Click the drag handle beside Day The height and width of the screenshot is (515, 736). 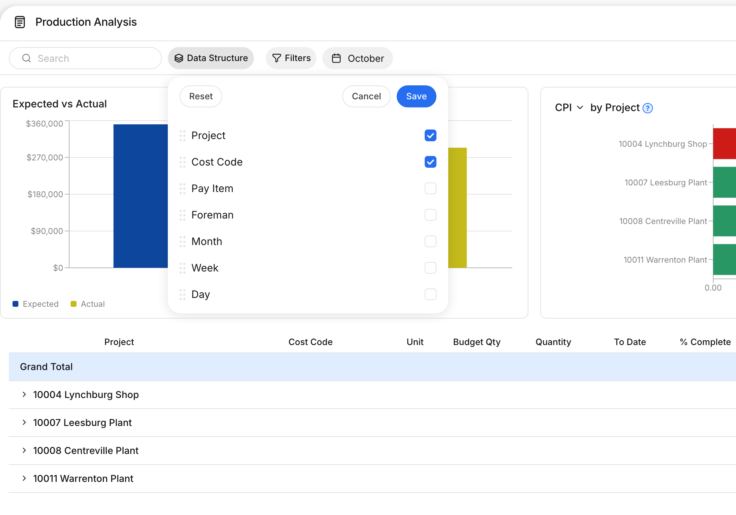183,295
